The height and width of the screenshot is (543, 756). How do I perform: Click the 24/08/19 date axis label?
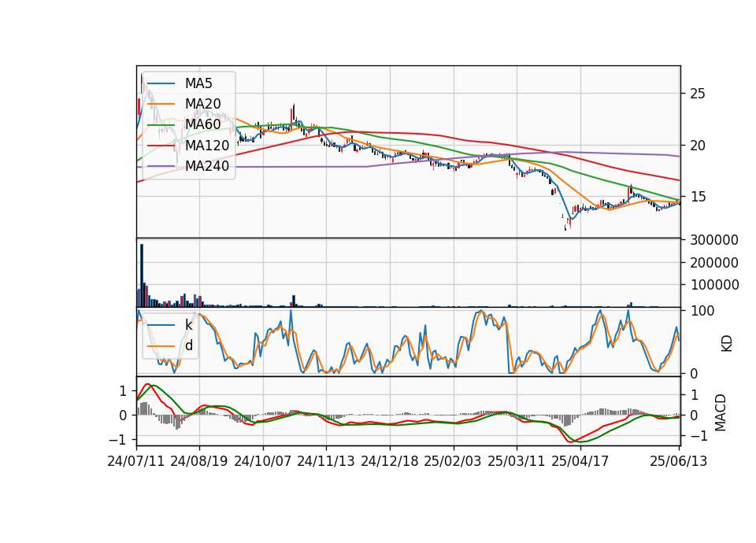pyautogui.click(x=199, y=461)
